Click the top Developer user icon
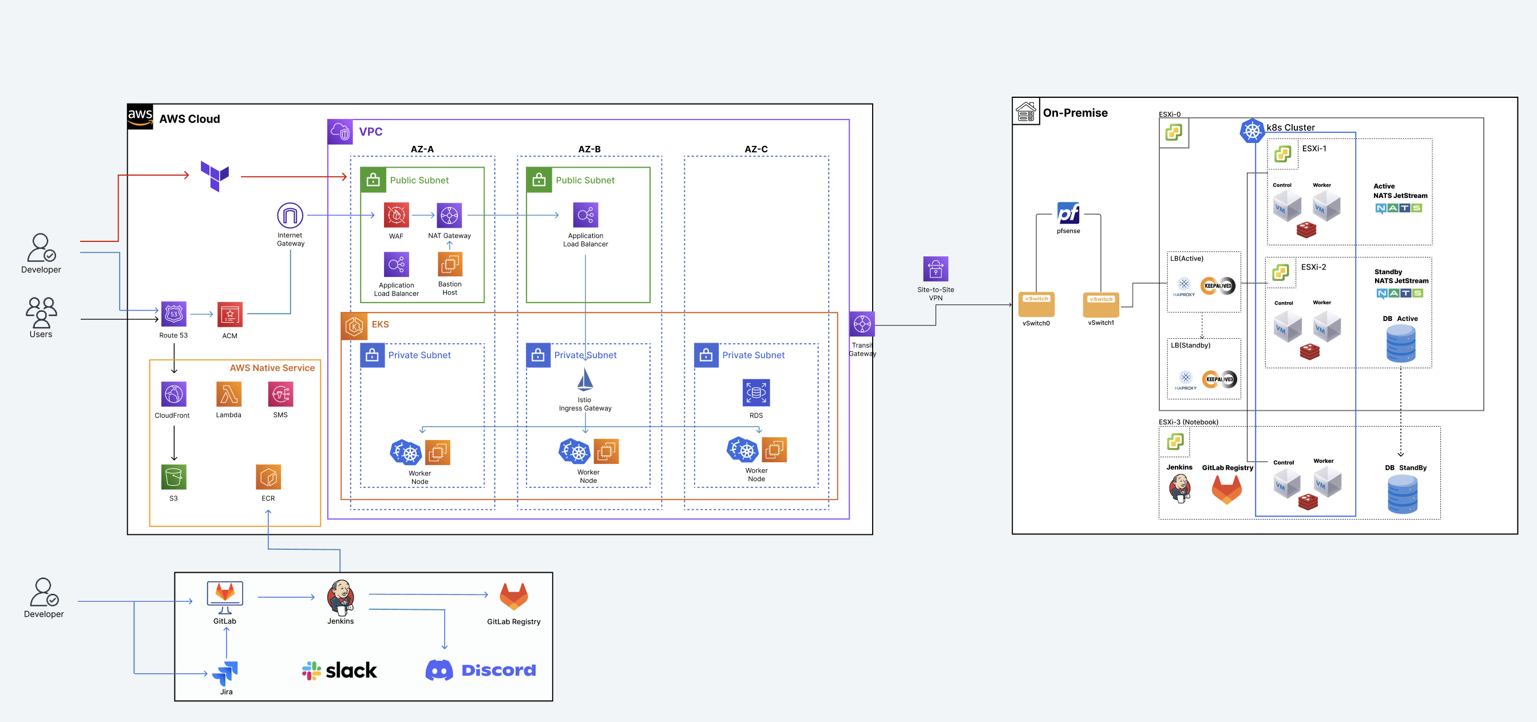 coord(41,247)
